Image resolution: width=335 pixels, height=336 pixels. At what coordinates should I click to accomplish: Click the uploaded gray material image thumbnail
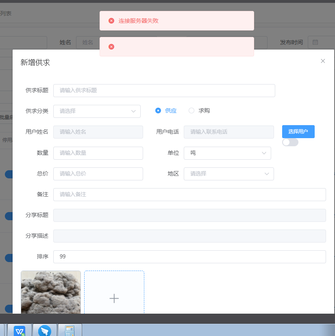pos(51,292)
